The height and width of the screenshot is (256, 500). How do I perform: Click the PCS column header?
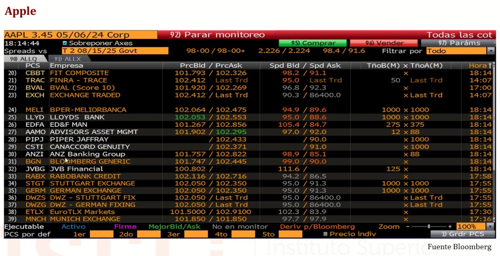pos(32,66)
